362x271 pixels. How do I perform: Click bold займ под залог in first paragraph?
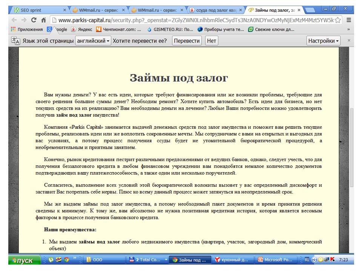74,115
